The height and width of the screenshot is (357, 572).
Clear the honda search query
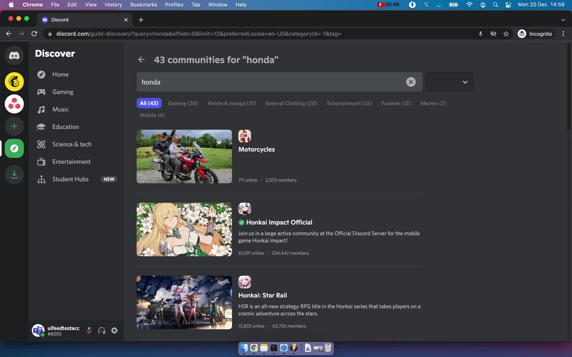click(411, 82)
